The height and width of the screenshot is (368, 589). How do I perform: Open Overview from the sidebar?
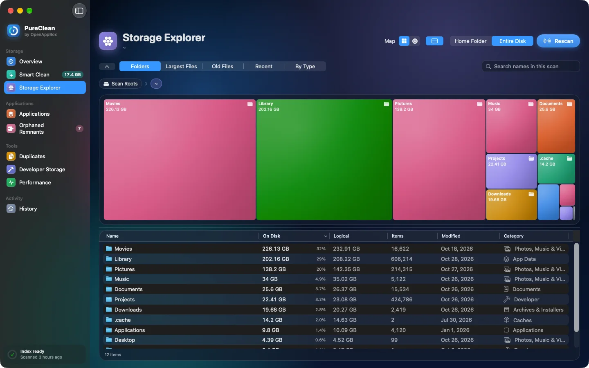(x=45, y=61)
